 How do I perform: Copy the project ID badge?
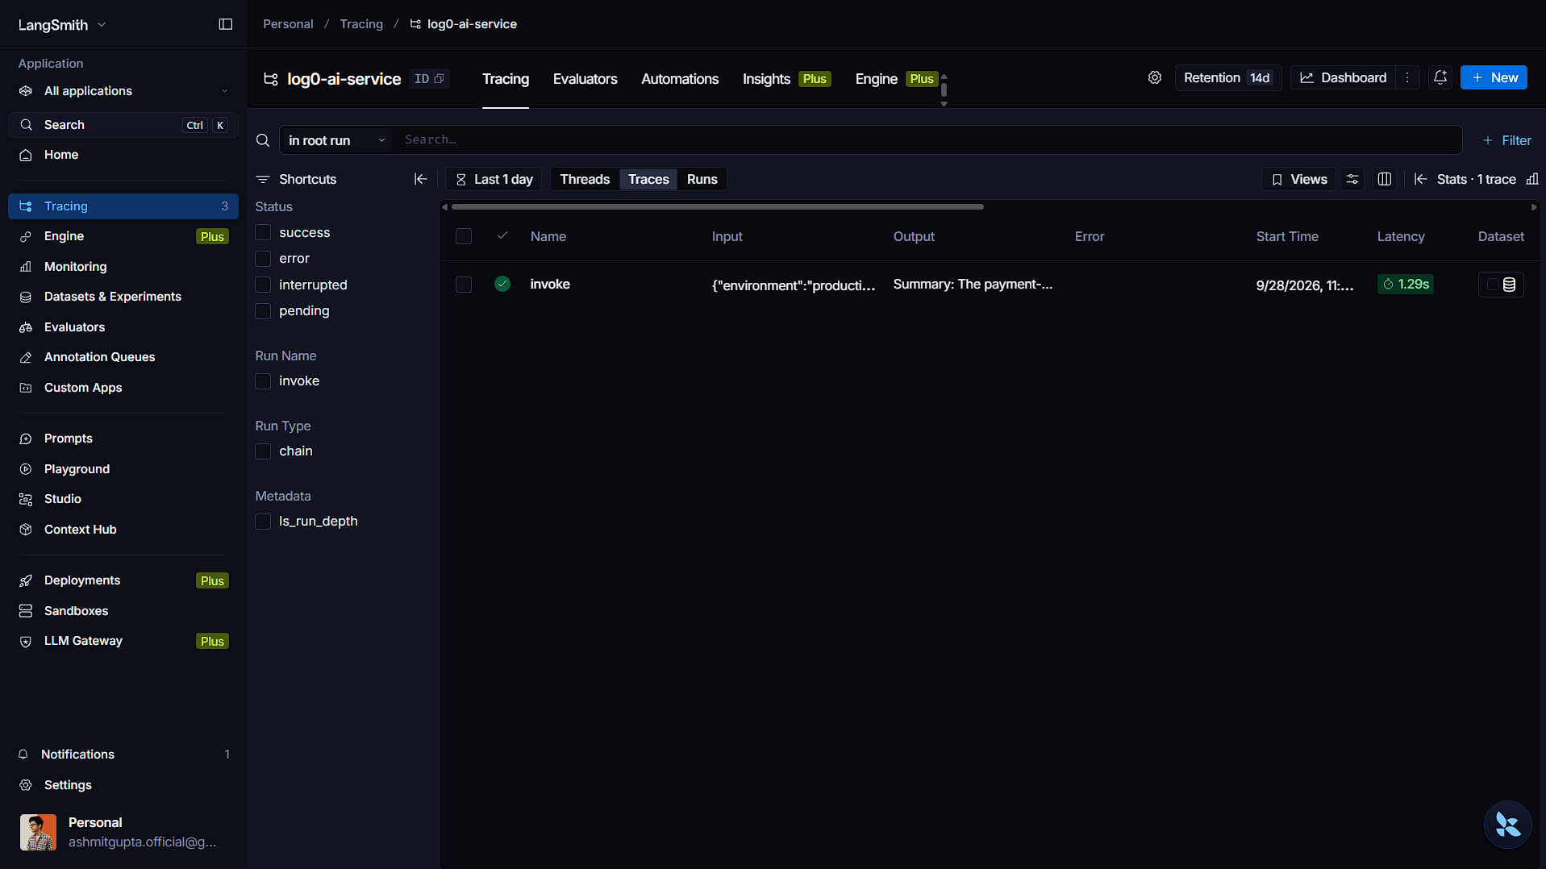430,79
